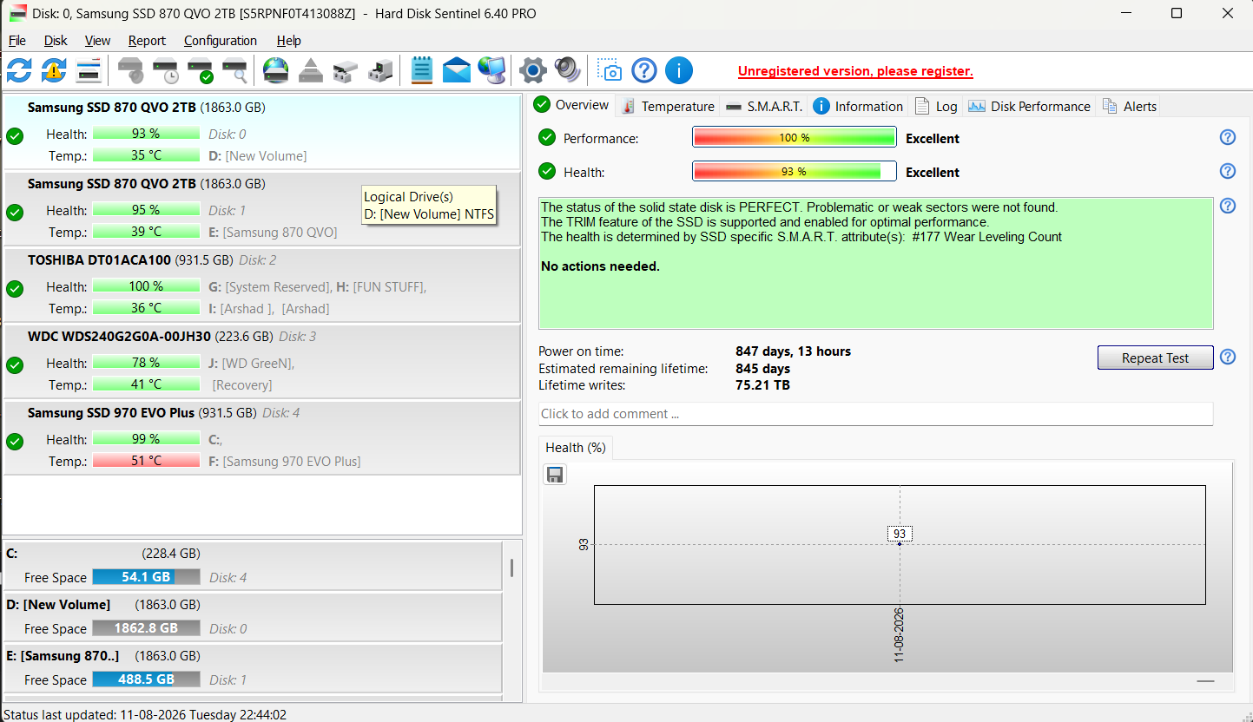This screenshot has width=1253, height=722.
Task: Open the View menu
Action: pos(97,41)
